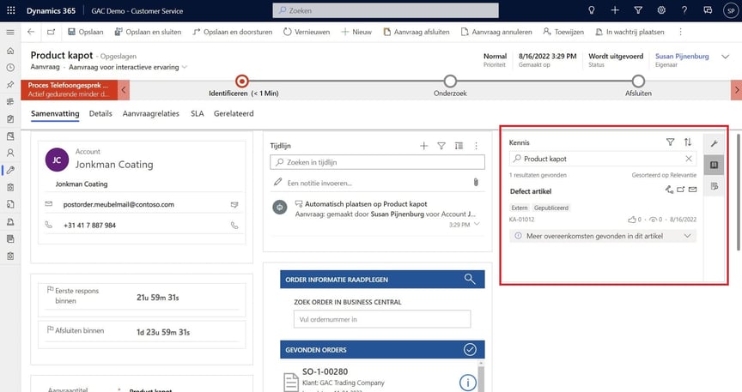This screenshot has height=392, width=742.
Task: Switch to the Details tab
Action: pyautogui.click(x=100, y=113)
